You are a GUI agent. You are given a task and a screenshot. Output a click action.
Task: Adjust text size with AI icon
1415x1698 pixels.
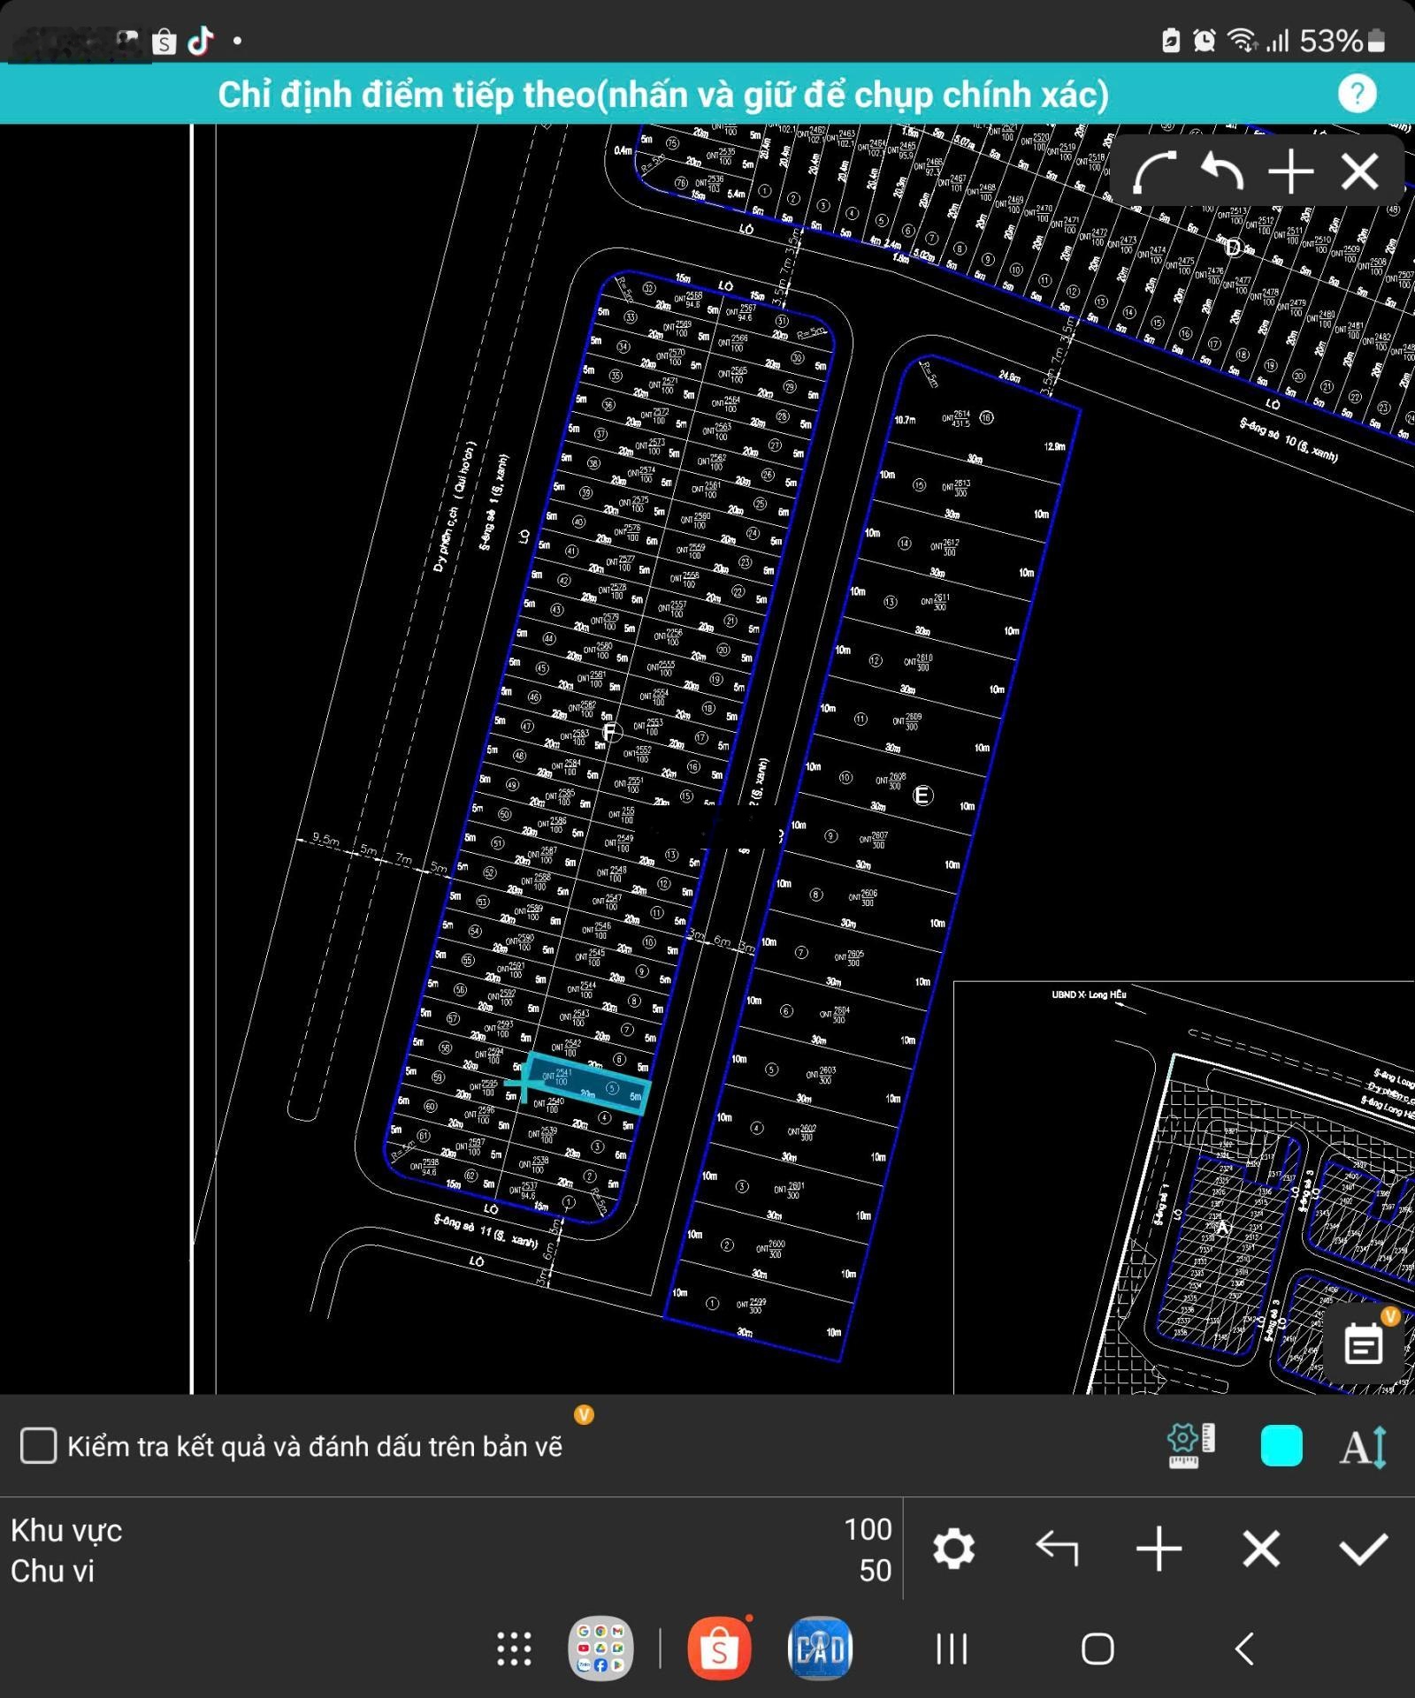pyautogui.click(x=1363, y=1447)
